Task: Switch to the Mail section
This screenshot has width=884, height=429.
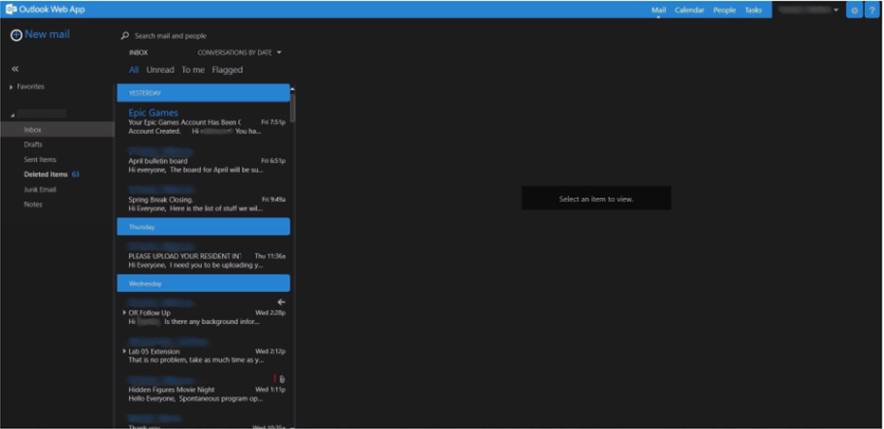Action: [659, 10]
